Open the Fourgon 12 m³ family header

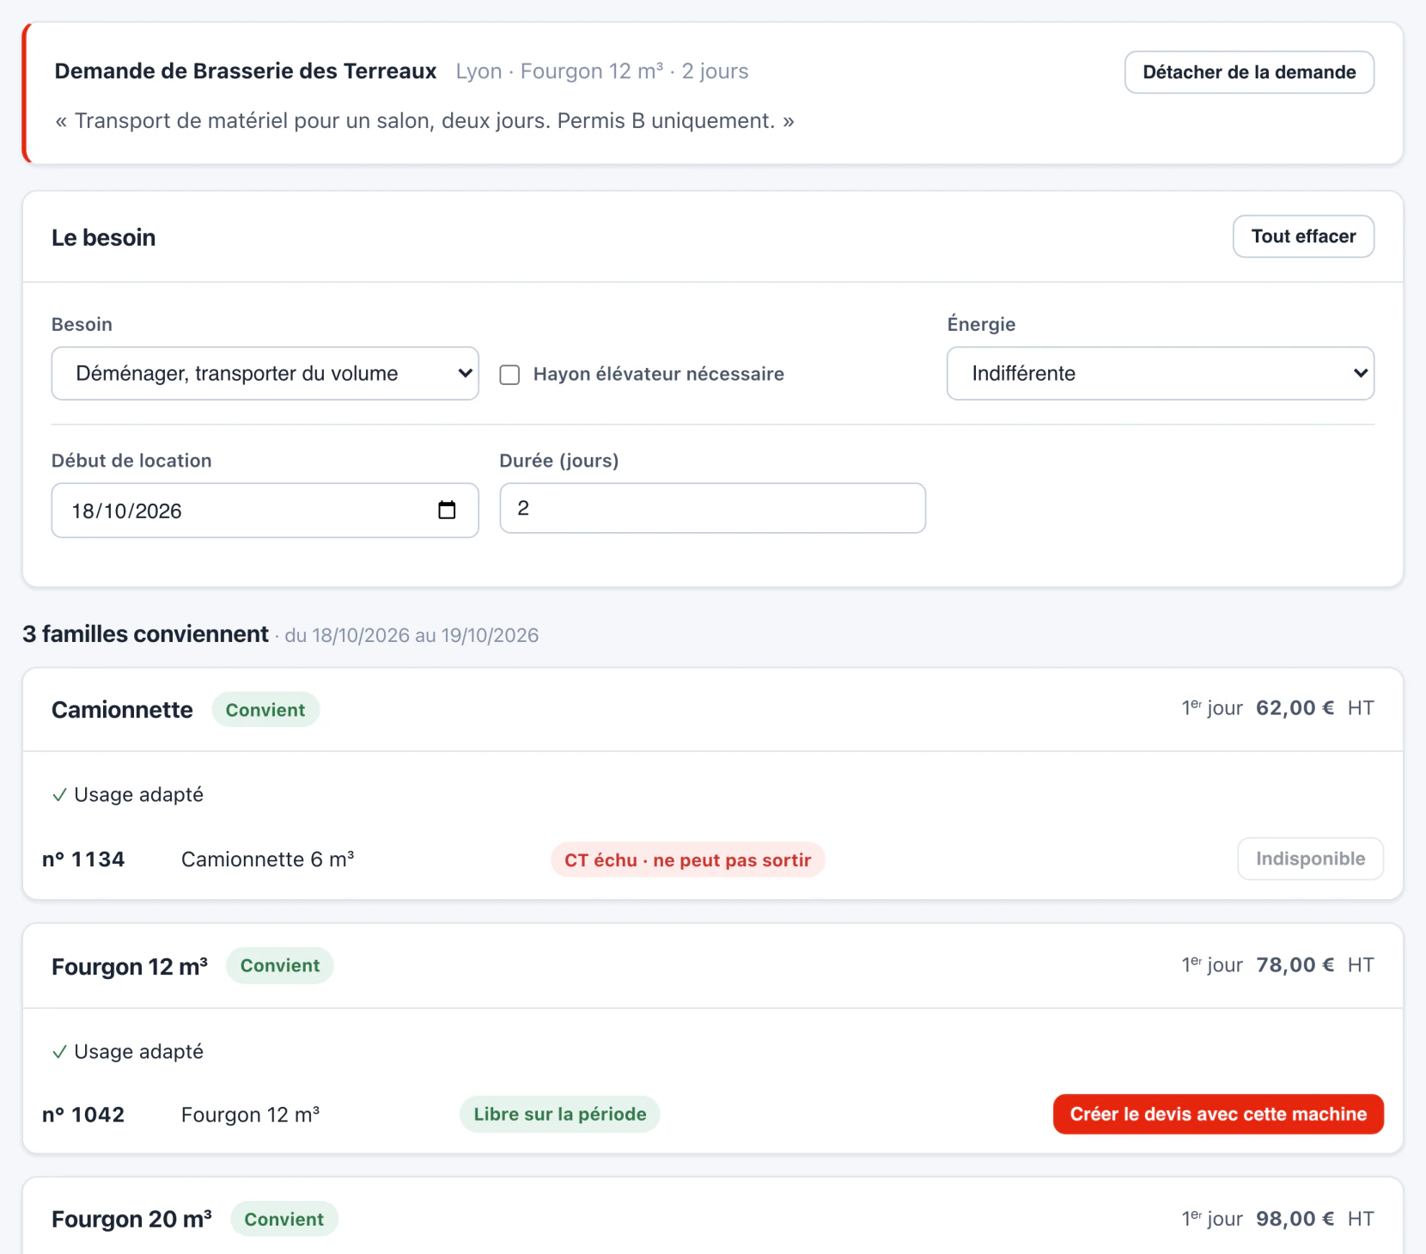pos(713,966)
